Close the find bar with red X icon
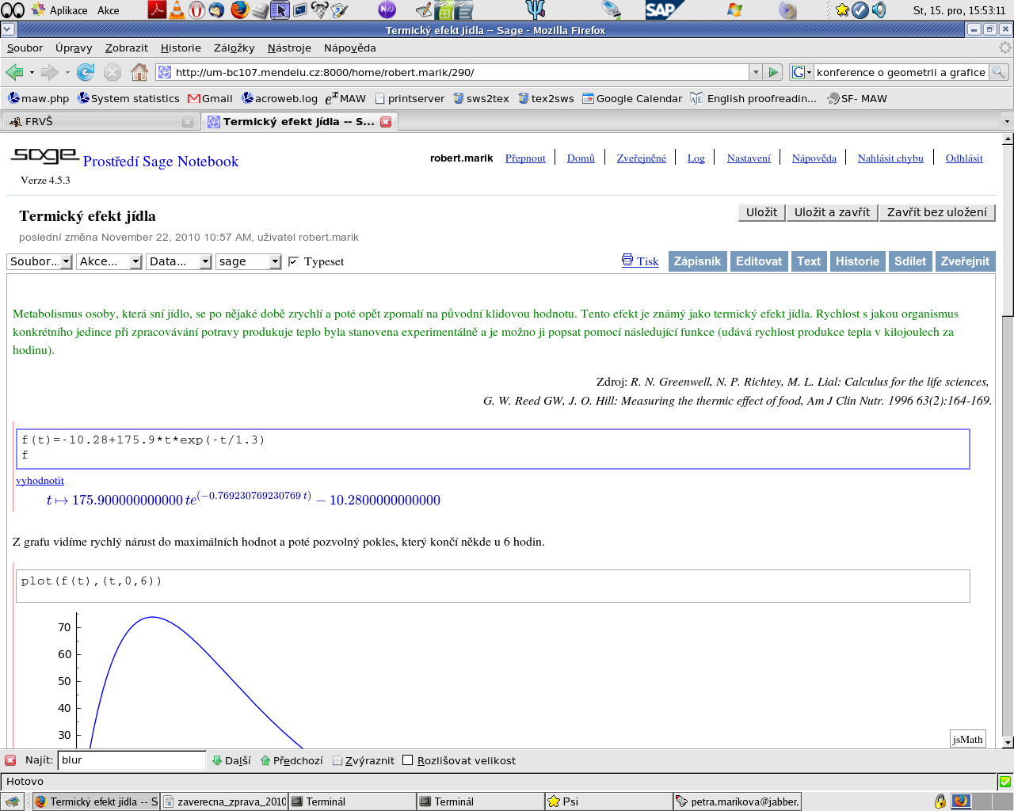This screenshot has height=811, width=1014. tap(10, 760)
